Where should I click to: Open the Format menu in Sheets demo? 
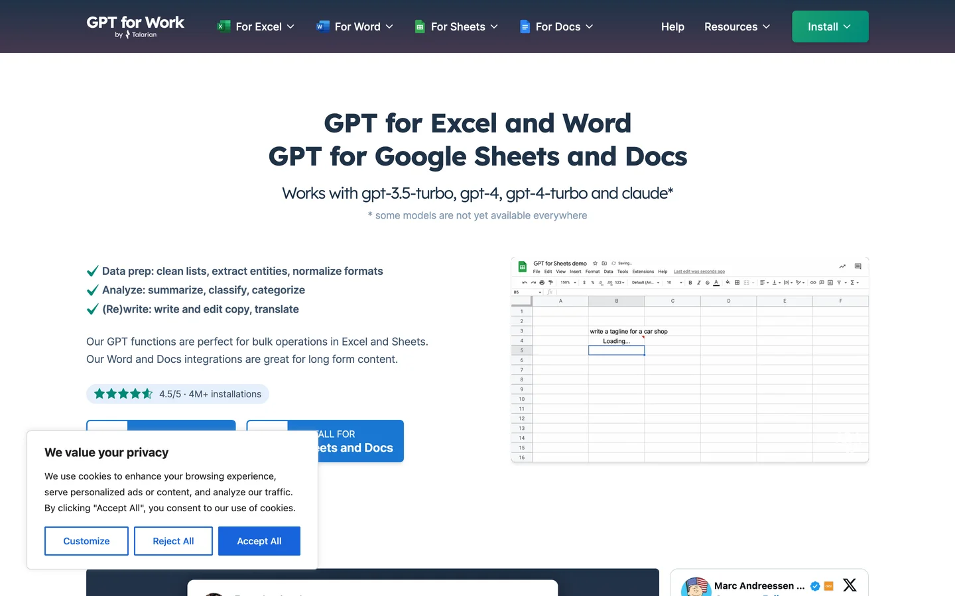coord(592,272)
